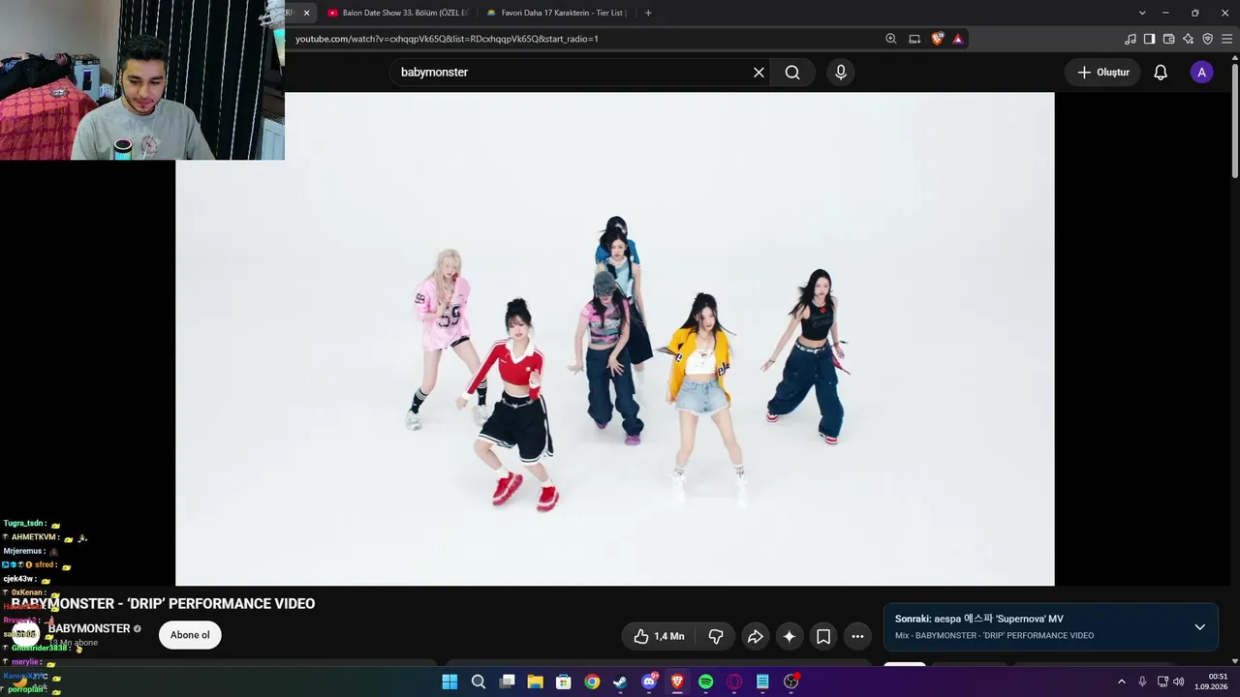Viewport: 1240px width, 697px height.
Task: Click the sparkle Ask icon below the video
Action: 790,636
